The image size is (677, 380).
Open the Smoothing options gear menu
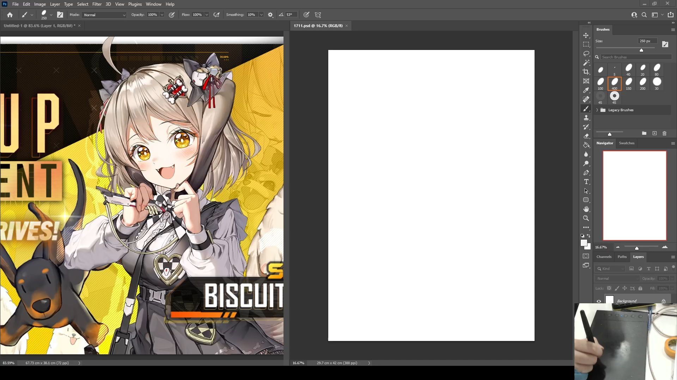[x=270, y=15]
